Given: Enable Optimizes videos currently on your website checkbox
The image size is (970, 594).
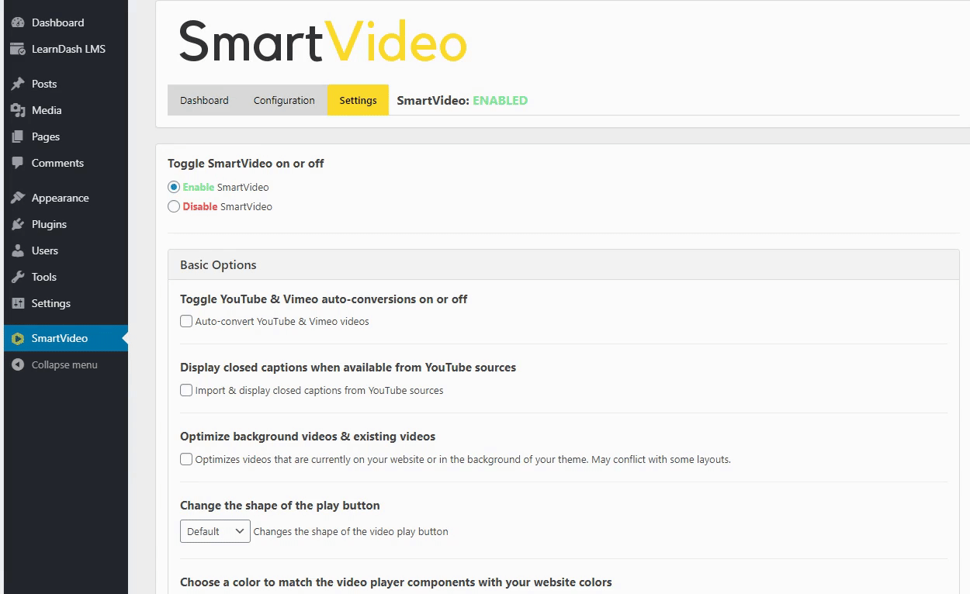Looking at the screenshot, I should point(186,459).
